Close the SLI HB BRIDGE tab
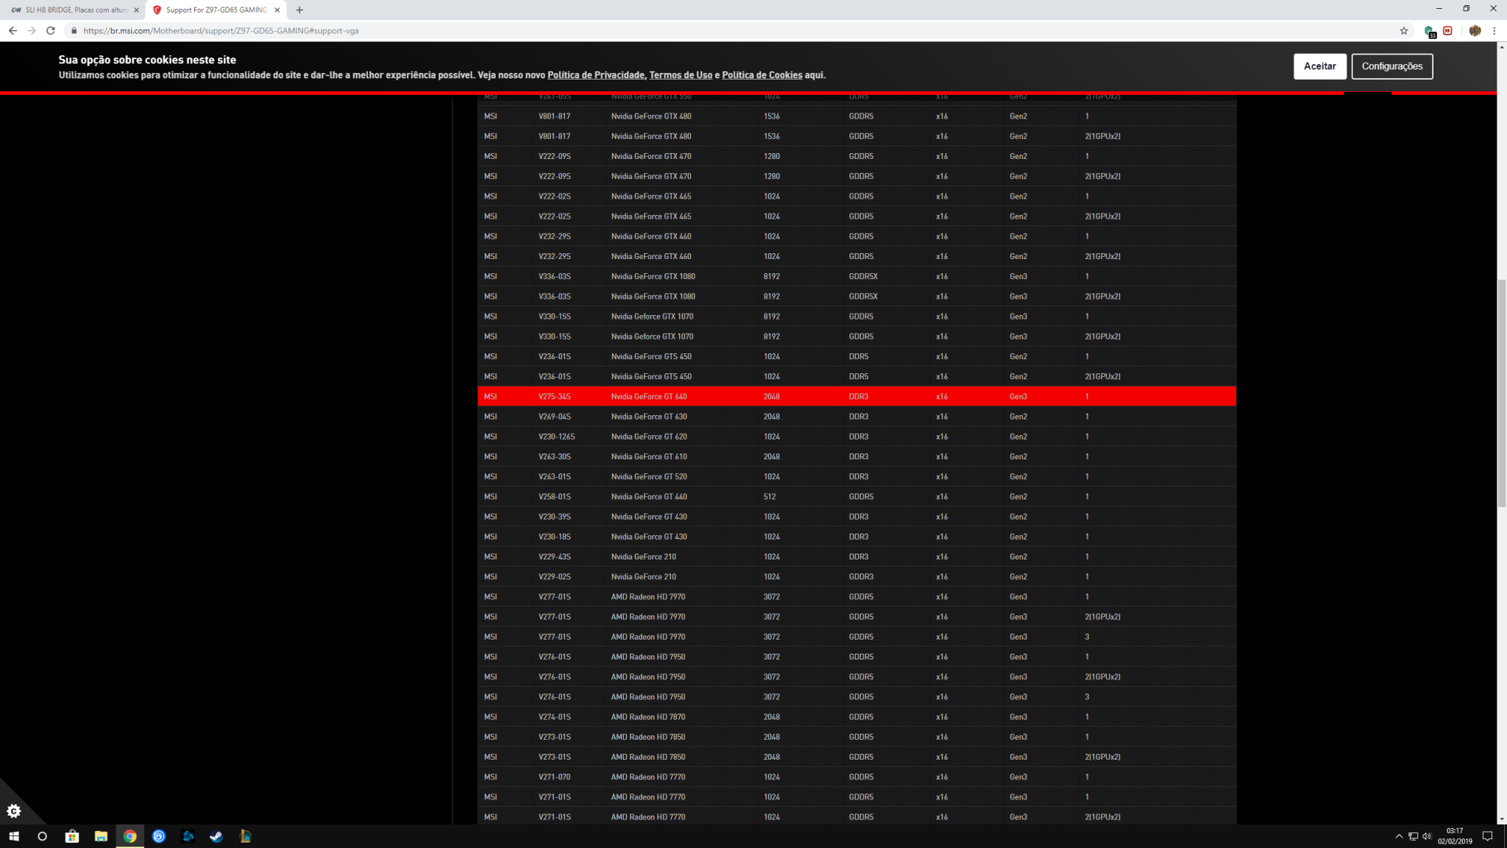The image size is (1507, 848). coord(136,10)
